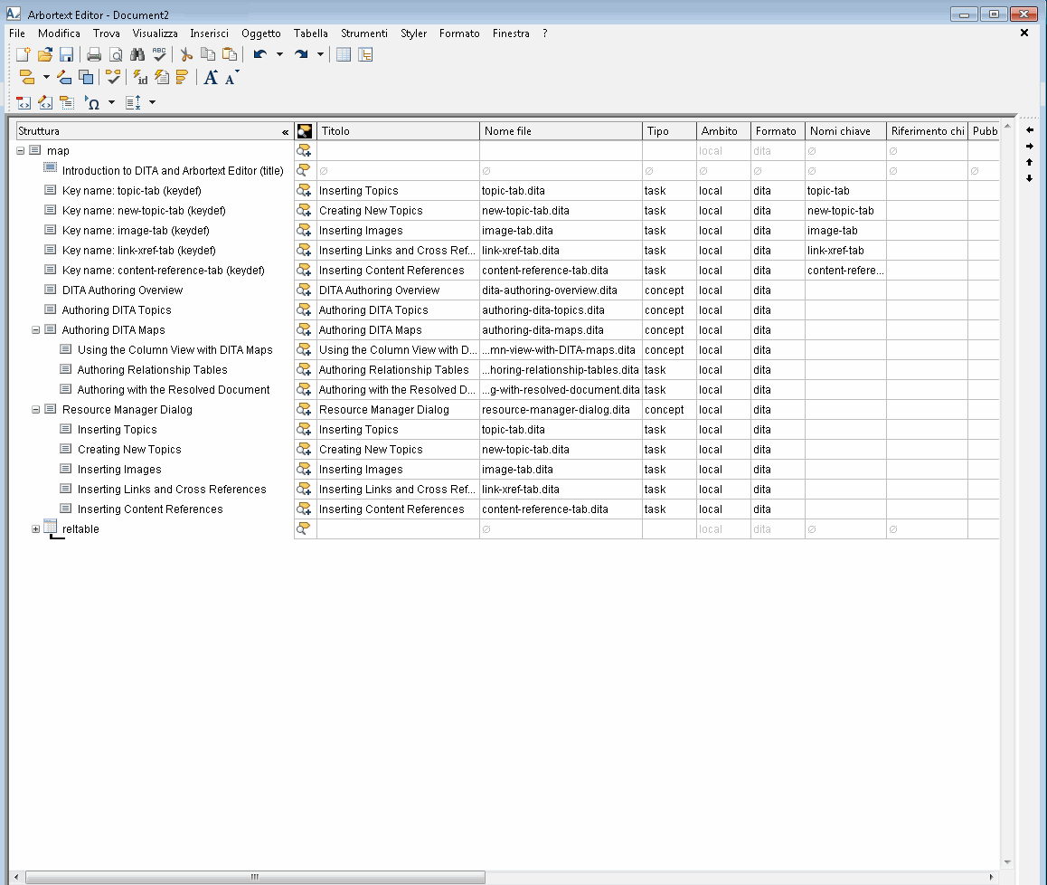Click the binoculars Find icon

point(137,55)
